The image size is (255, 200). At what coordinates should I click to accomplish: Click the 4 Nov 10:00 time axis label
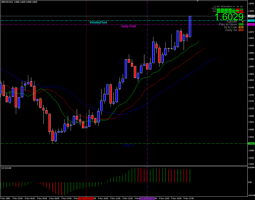coord(104,198)
